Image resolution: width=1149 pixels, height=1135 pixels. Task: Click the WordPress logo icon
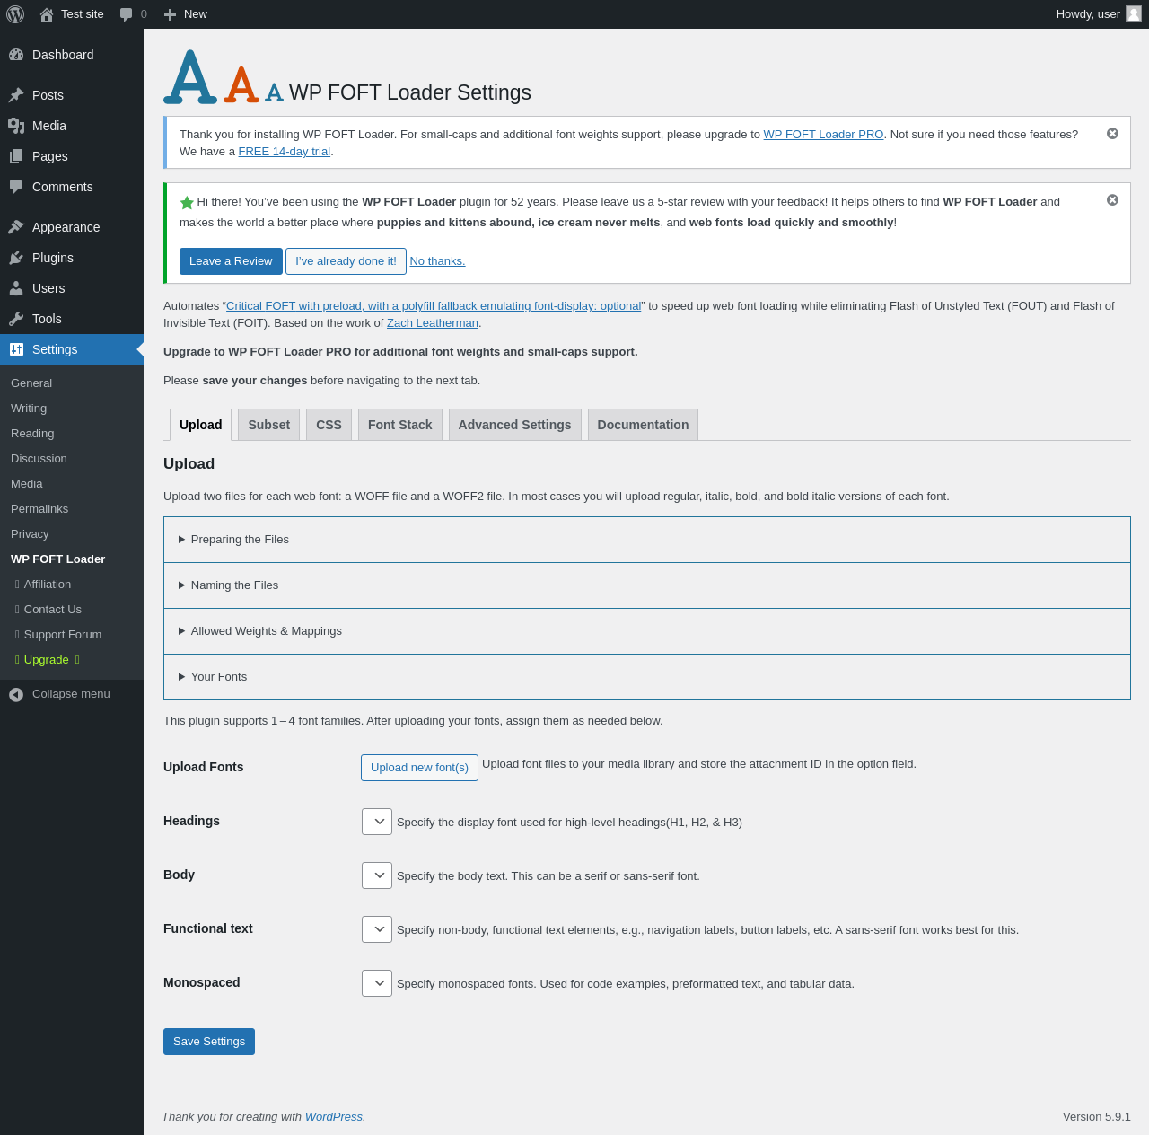pyautogui.click(x=15, y=14)
